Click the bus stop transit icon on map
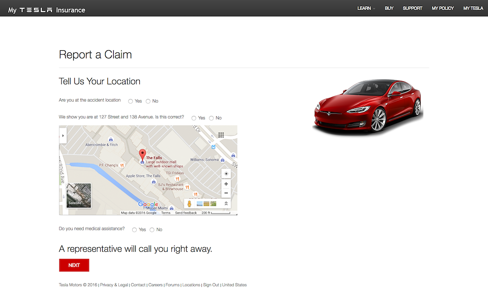 pyautogui.click(x=213, y=147)
